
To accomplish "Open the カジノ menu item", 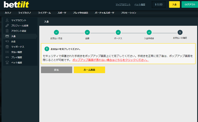I will [8, 13].
